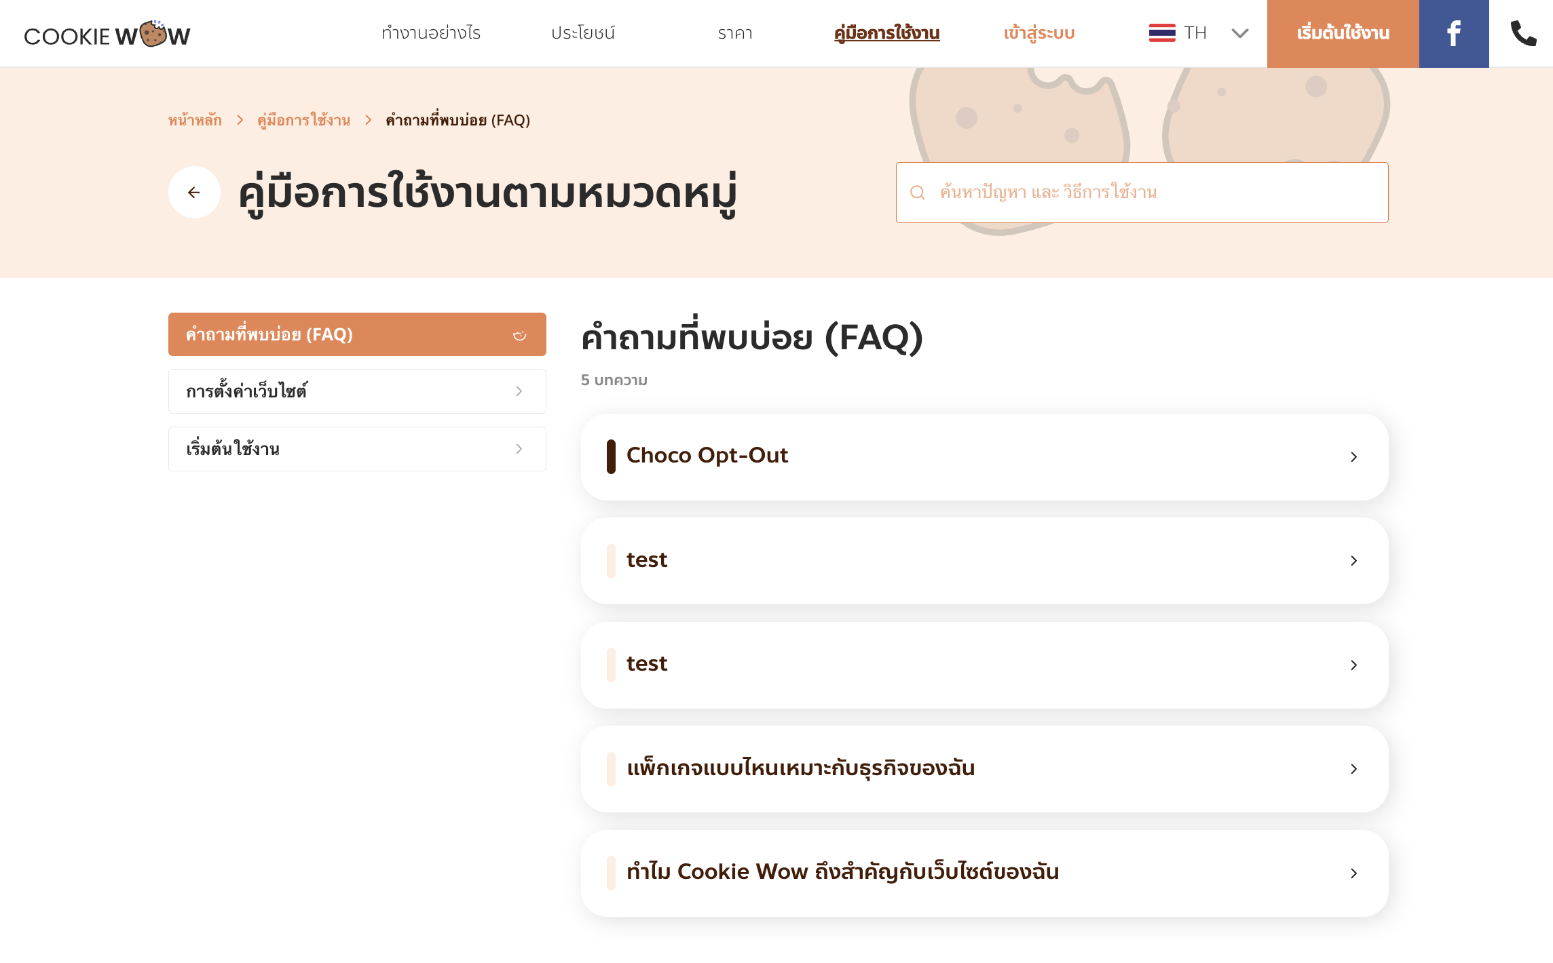The image size is (1553, 963).
Task: Click the หน้าหลัก breadcrumb link
Action: (195, 120)
